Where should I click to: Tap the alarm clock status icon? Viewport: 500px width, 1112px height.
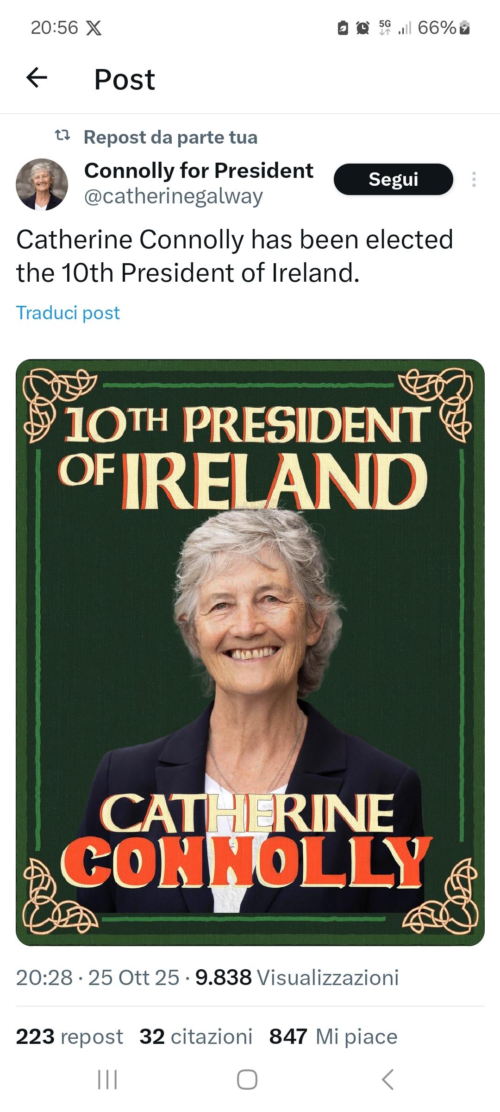(x=362, y=28)
